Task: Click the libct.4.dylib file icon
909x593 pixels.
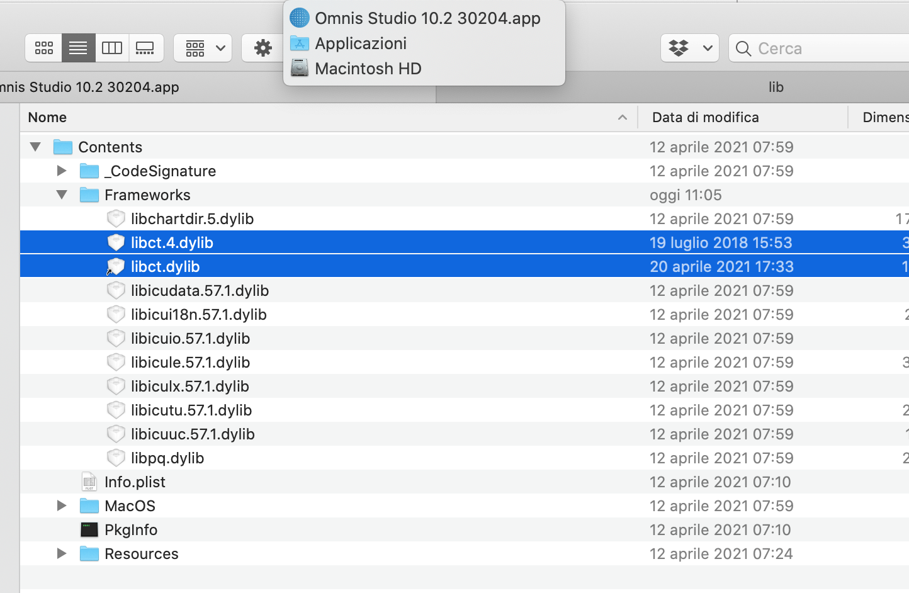Action: pyautogui.click(x=116, y=242)
